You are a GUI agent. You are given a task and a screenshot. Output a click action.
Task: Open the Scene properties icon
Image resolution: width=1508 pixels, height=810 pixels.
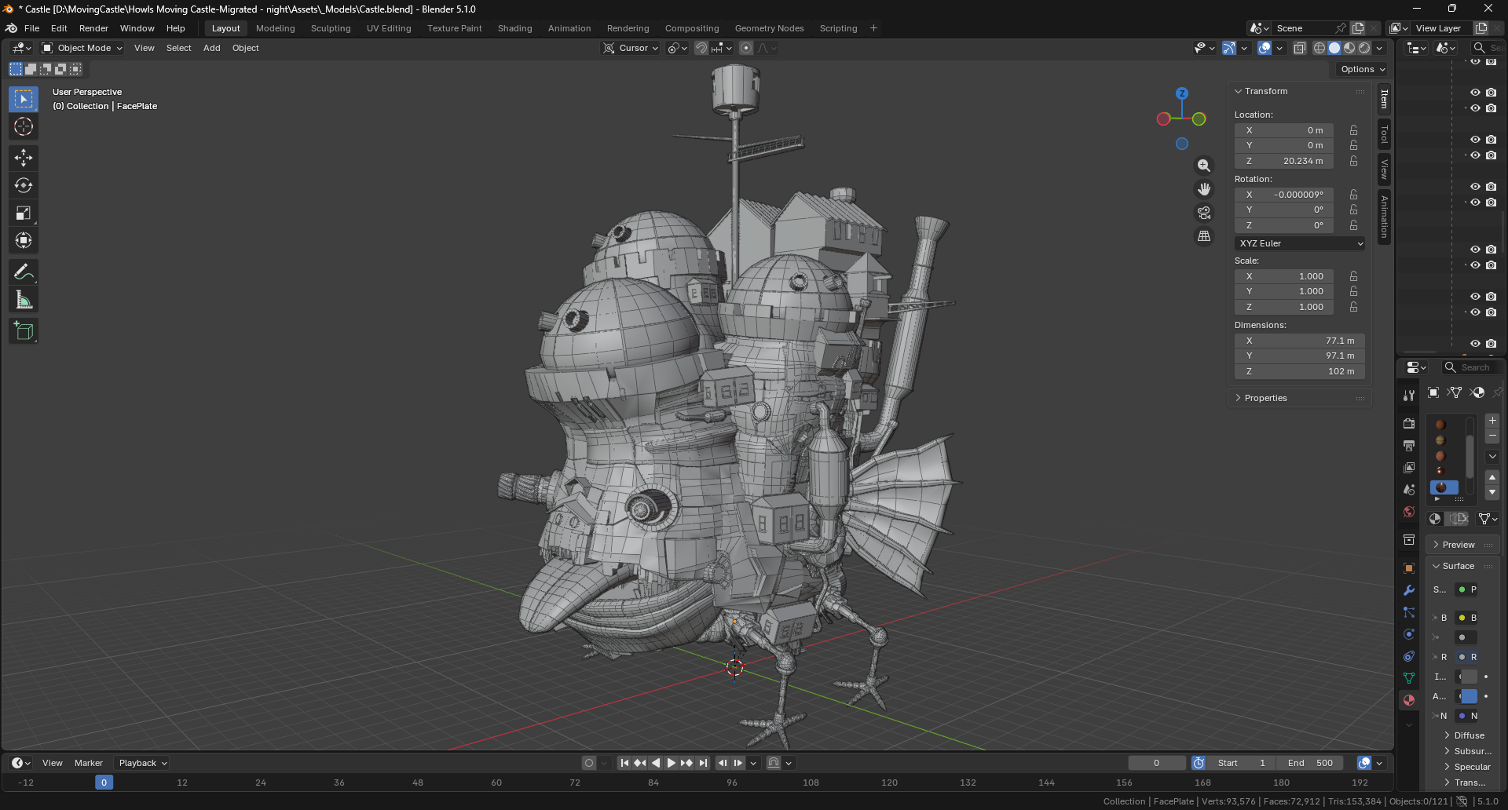[1409, 490]
